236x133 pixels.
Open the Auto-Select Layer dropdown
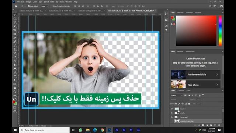45,6
